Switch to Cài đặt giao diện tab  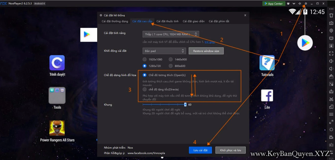pos(194,21)
